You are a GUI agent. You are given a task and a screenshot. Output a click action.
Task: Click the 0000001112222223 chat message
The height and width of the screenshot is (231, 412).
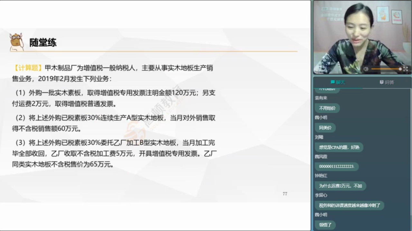[x=336, y=167]
